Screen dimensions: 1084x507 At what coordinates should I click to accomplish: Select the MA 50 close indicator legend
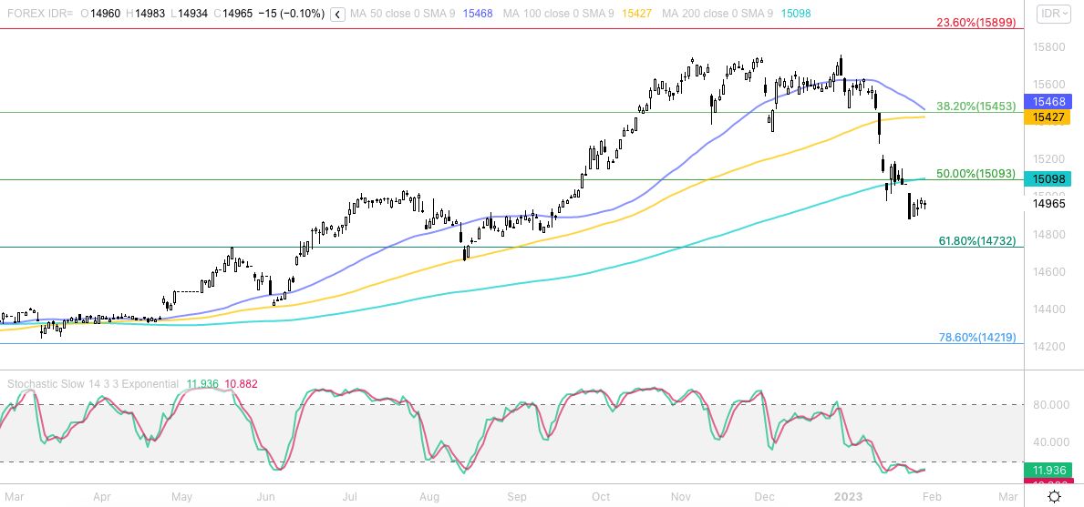(x=402, y=14)
